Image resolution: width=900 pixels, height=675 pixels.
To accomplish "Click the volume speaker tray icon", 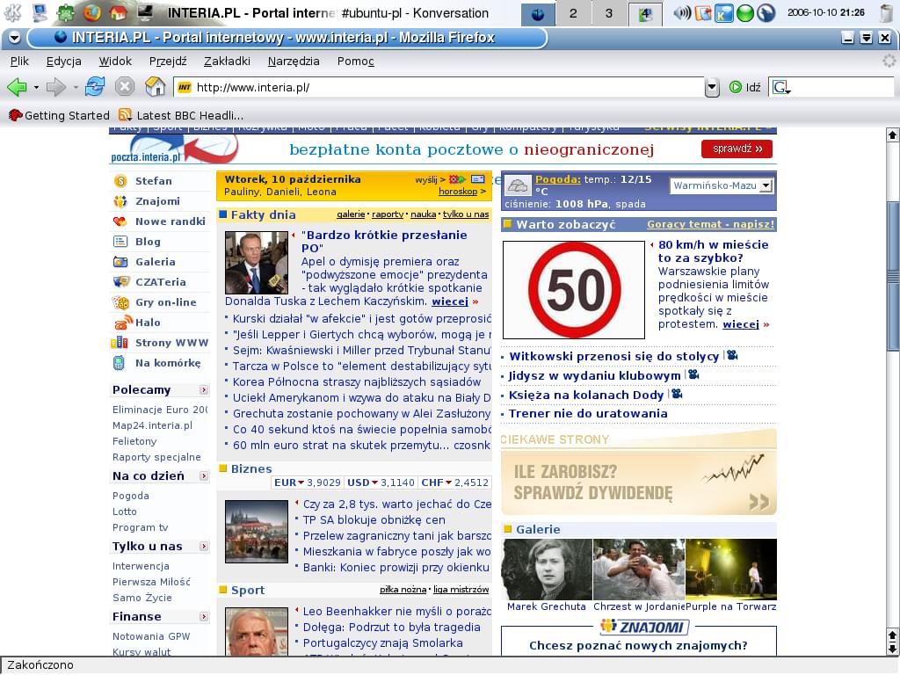I will [x=682, y=12].
